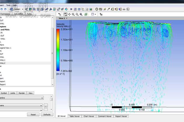This screenshot has width=184, height=122.
Task: Click the viewer help icon
Action: (x=101, y=14)
